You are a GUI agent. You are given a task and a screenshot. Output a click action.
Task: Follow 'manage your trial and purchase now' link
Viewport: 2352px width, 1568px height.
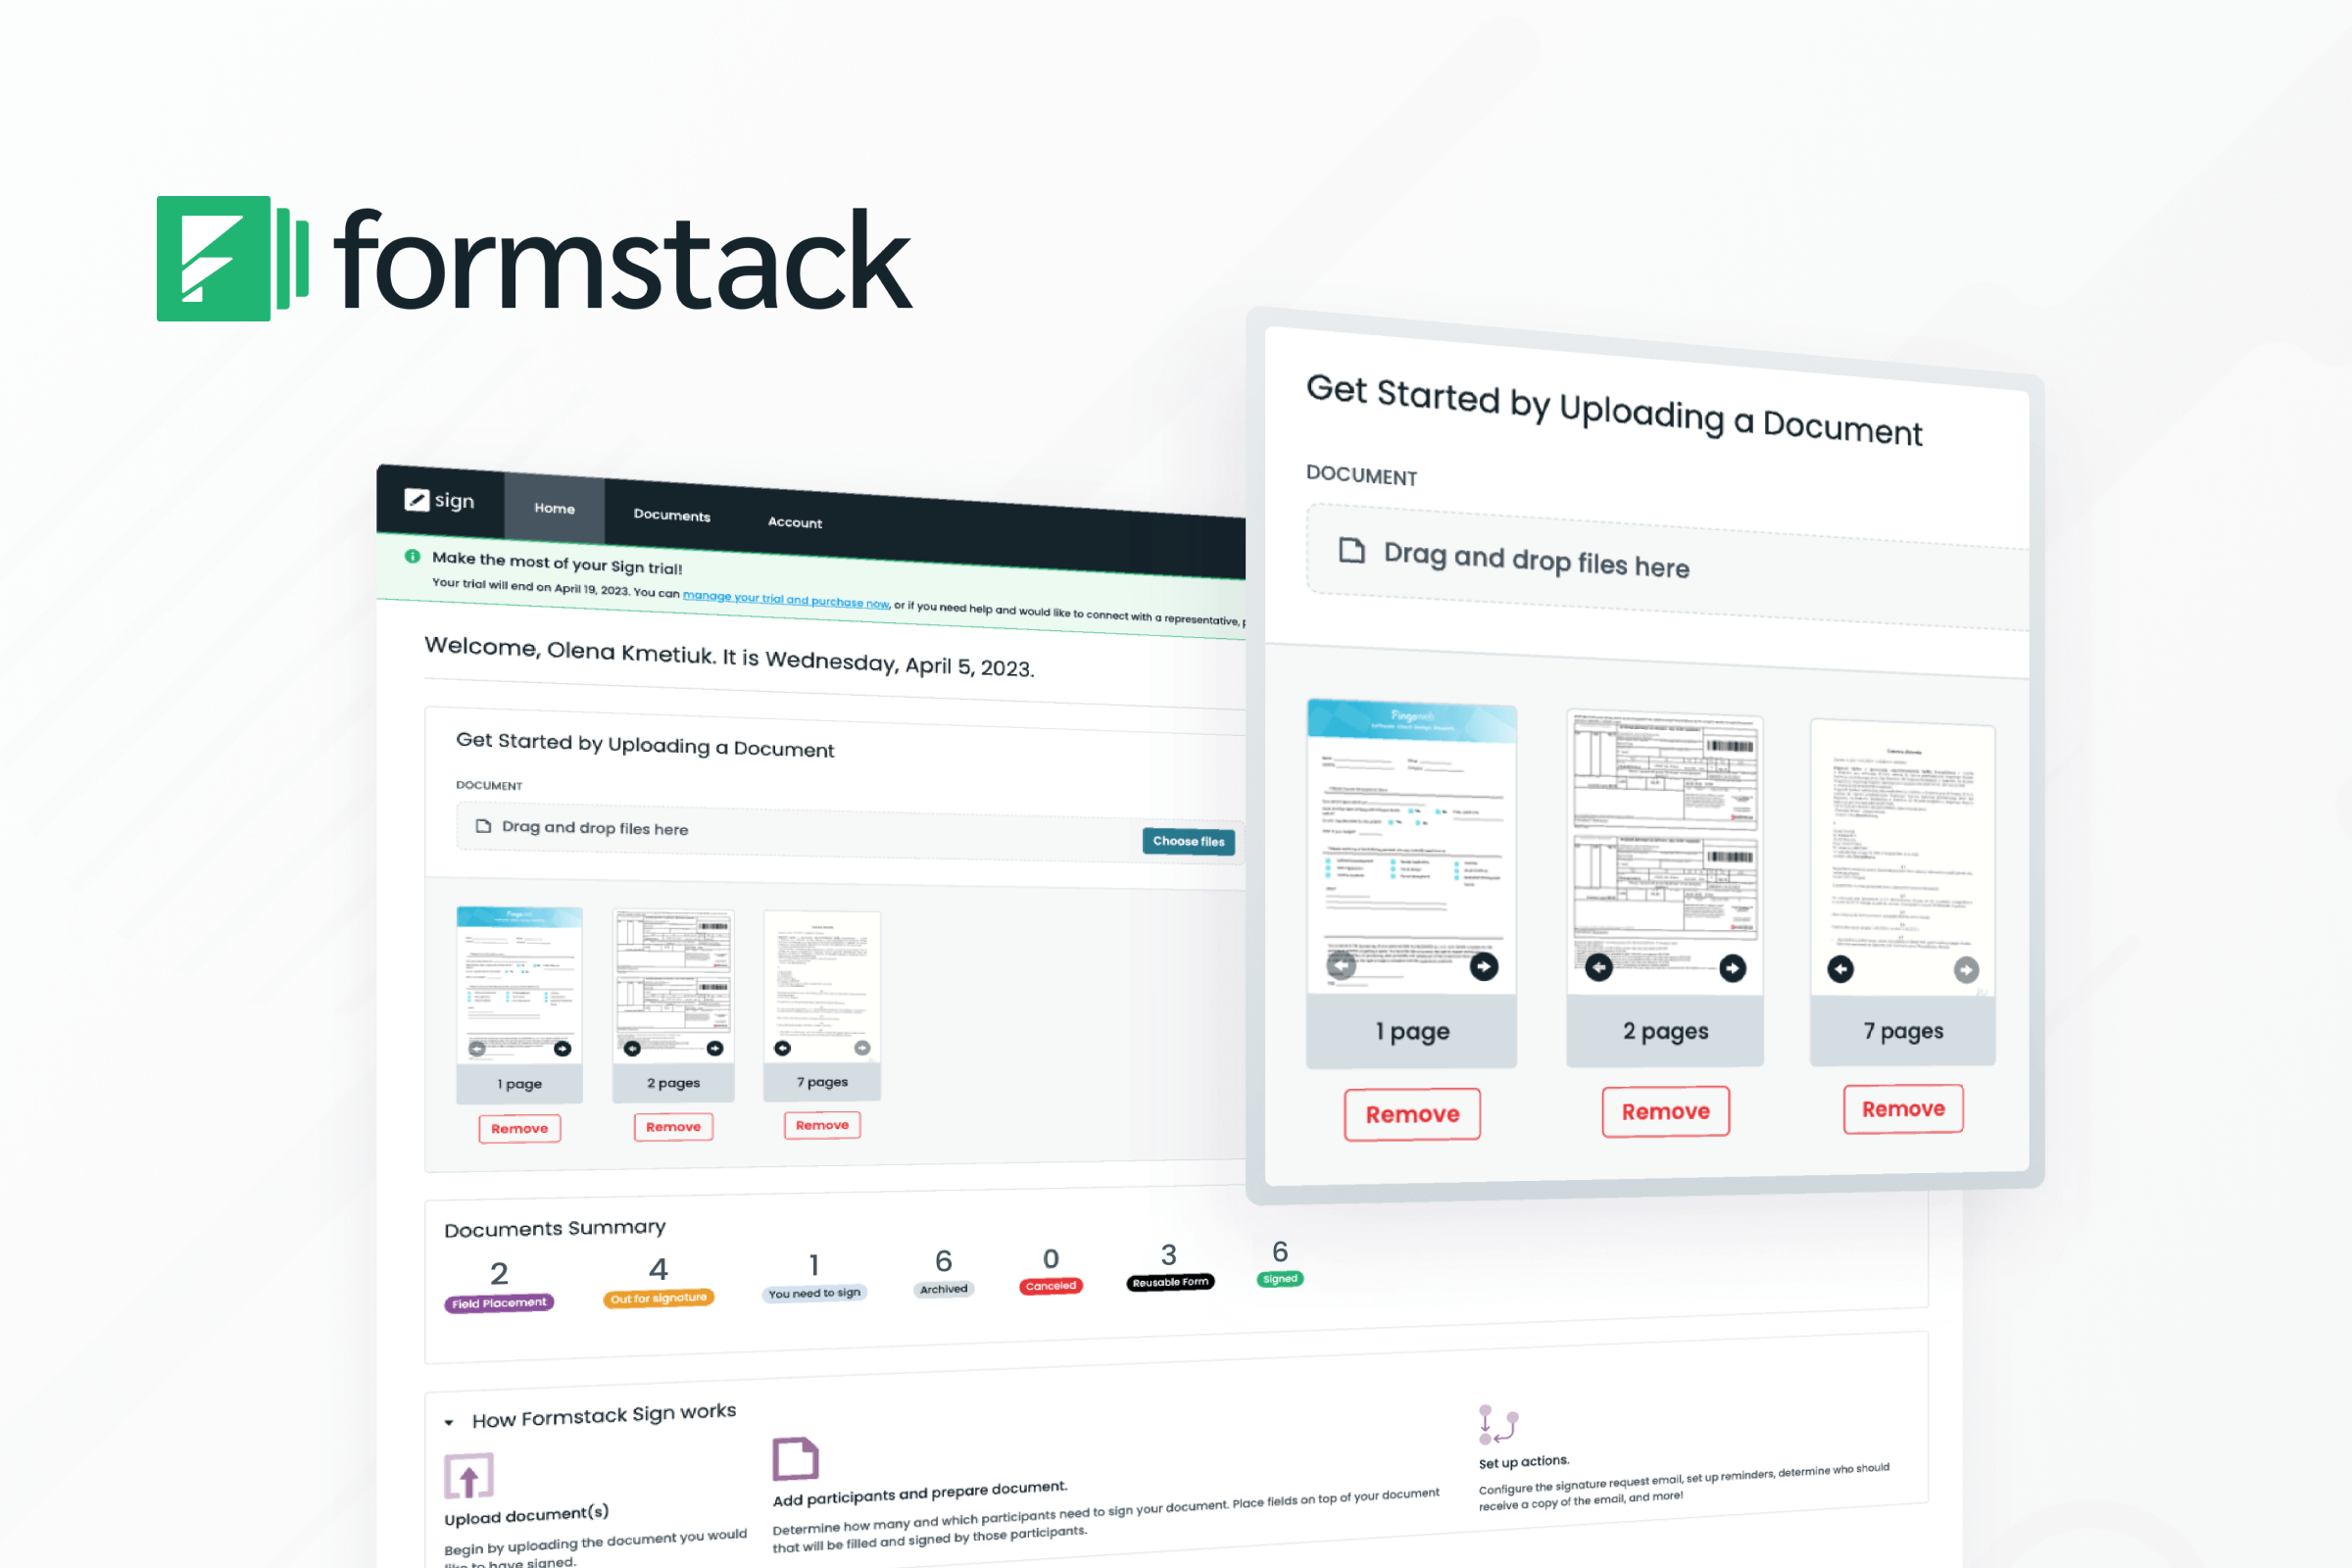point(786,598)
